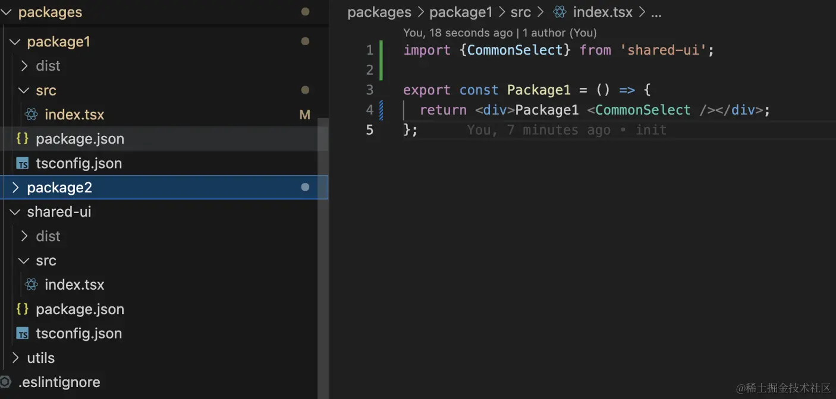Click line number 5 in the gutter
The height and width of the screenshot is (399, 836).
370,129
